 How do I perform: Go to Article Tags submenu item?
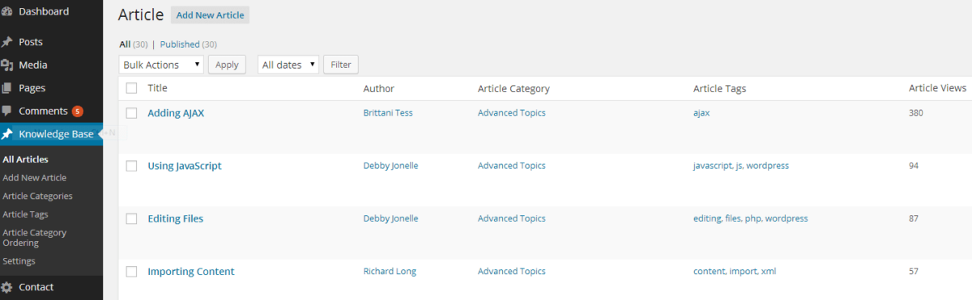(x=25, y=214)
